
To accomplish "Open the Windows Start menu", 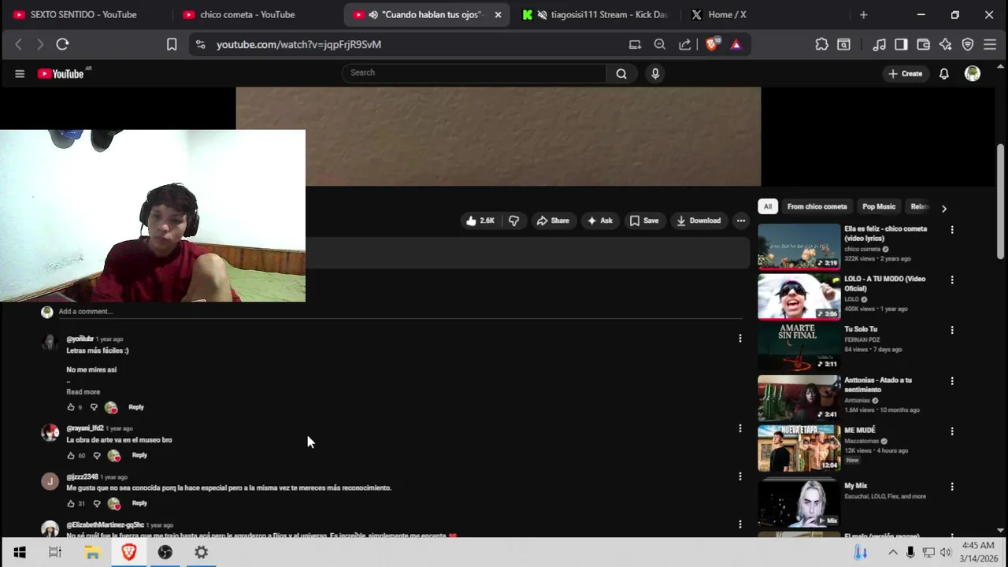I will (x=20, y=552).
